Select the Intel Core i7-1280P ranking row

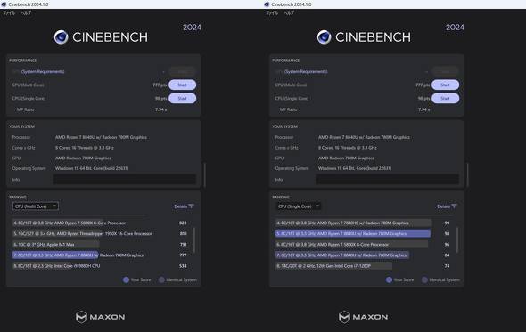364,266
